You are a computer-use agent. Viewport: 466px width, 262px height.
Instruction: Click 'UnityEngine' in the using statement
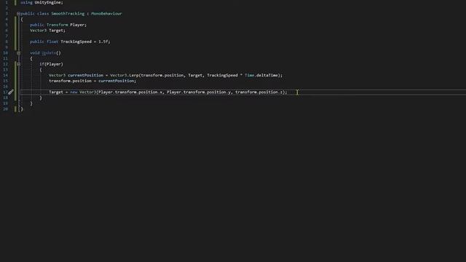(47, 2)
